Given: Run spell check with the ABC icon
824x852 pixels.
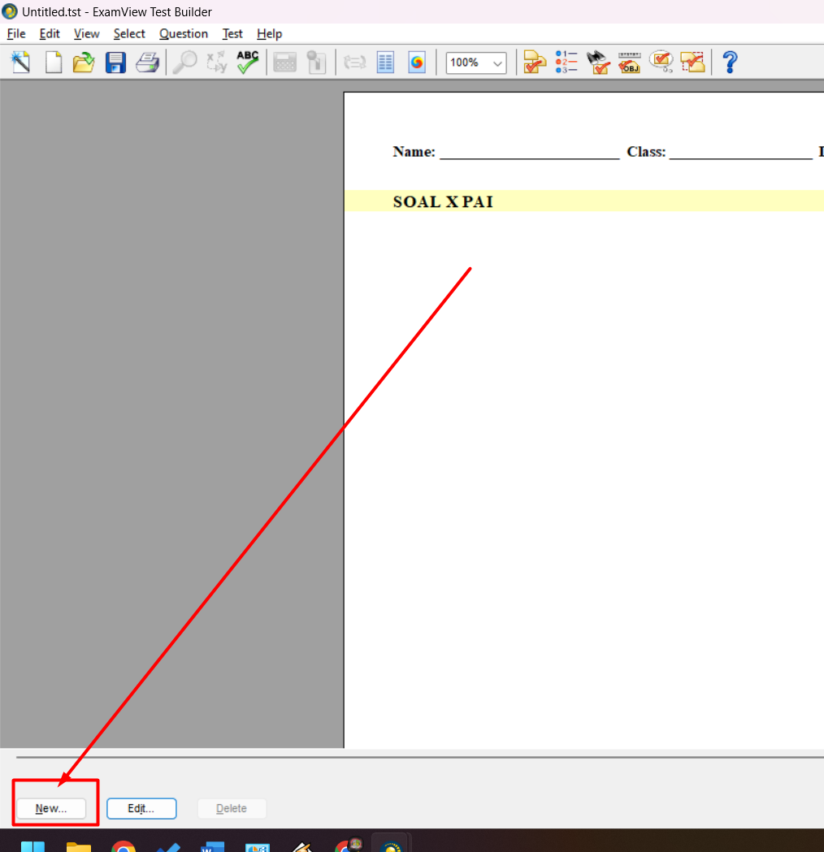Looking at the screenshot, I should (x=247, y=63).
